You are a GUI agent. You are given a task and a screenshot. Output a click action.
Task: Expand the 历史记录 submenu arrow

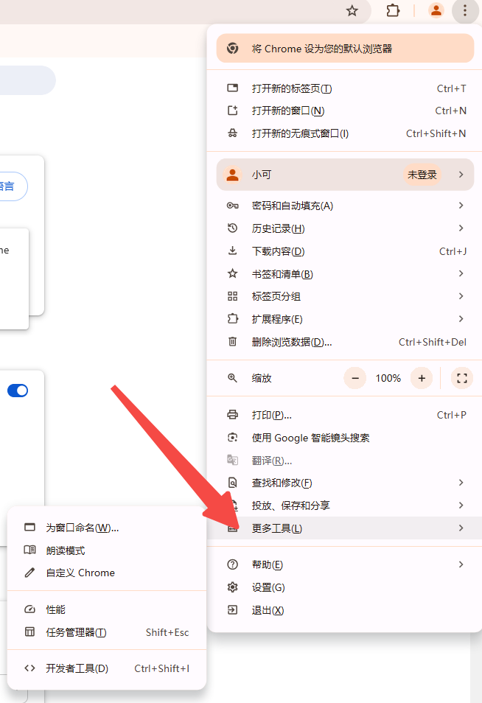tap(461, 228)
